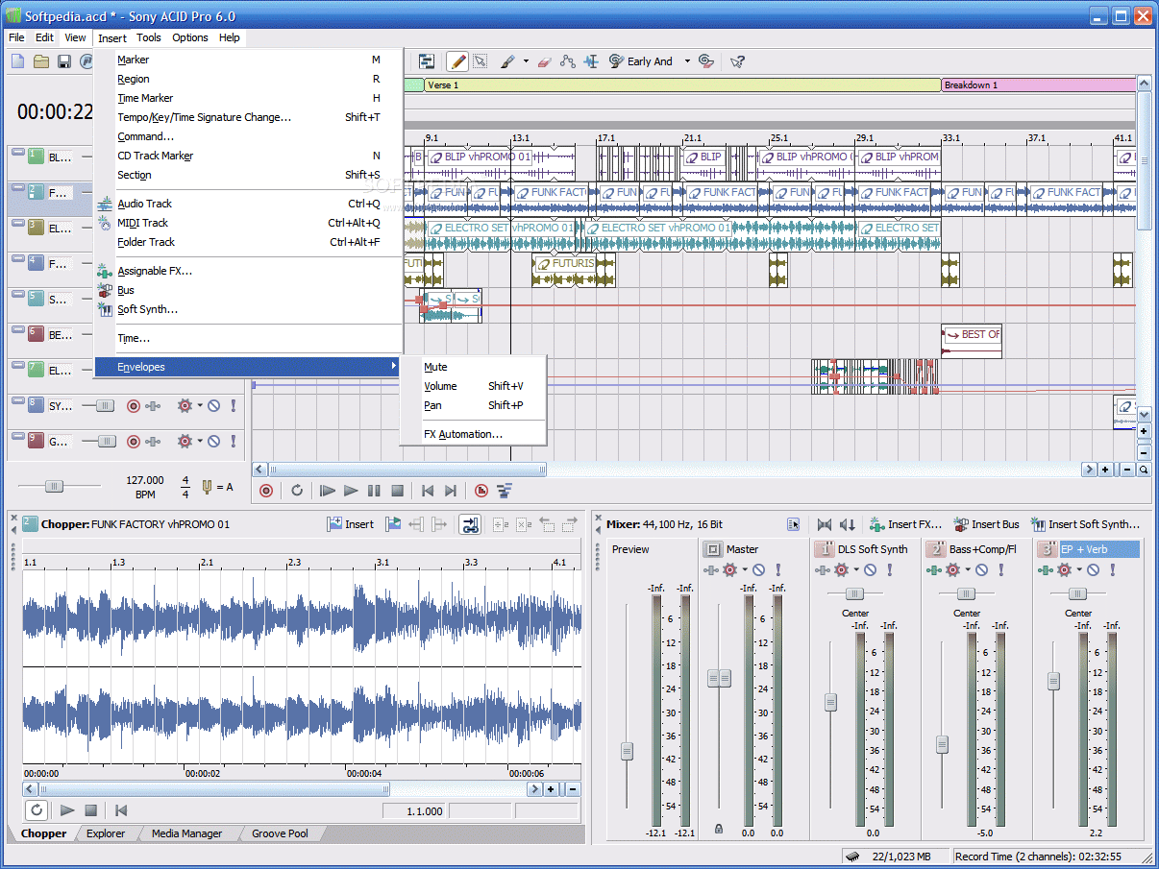The width and height of the screenshot is (1159, 869).
Task: Click Insert FX in the Mixer
Action: pyautogui.click(x=905, y=524)
